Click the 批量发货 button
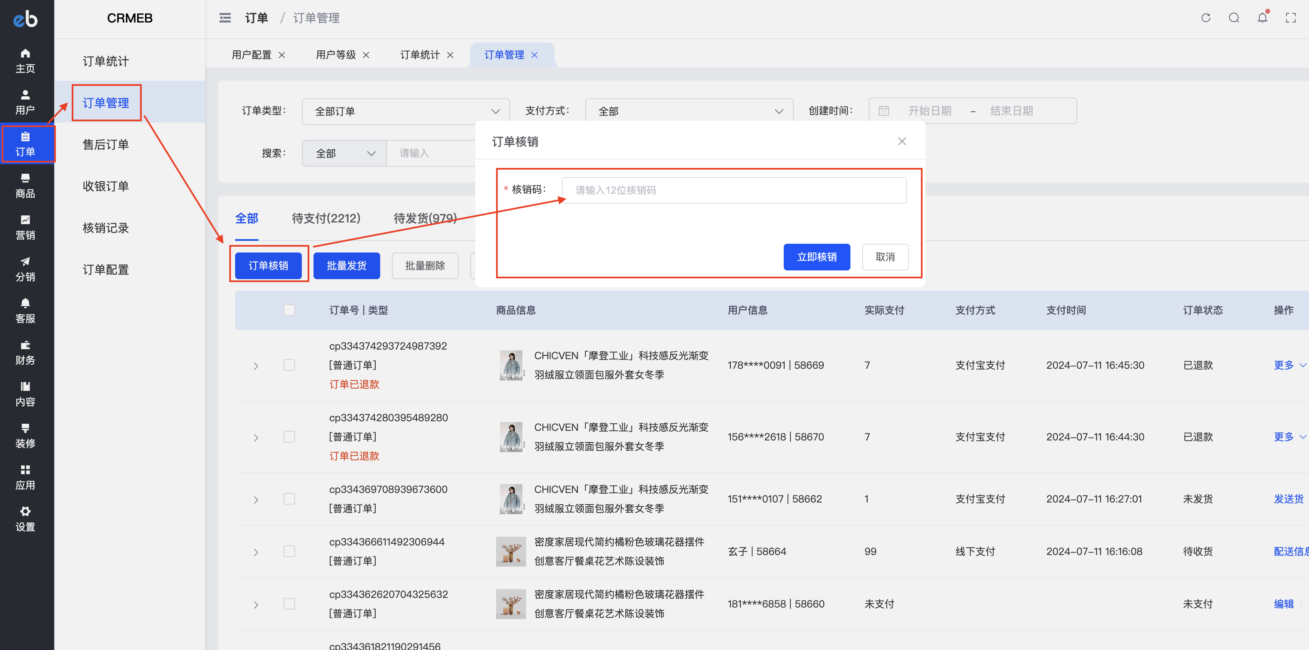This screenshot has width=1309, height=650. pyautogui.click(x=346, y=265)
